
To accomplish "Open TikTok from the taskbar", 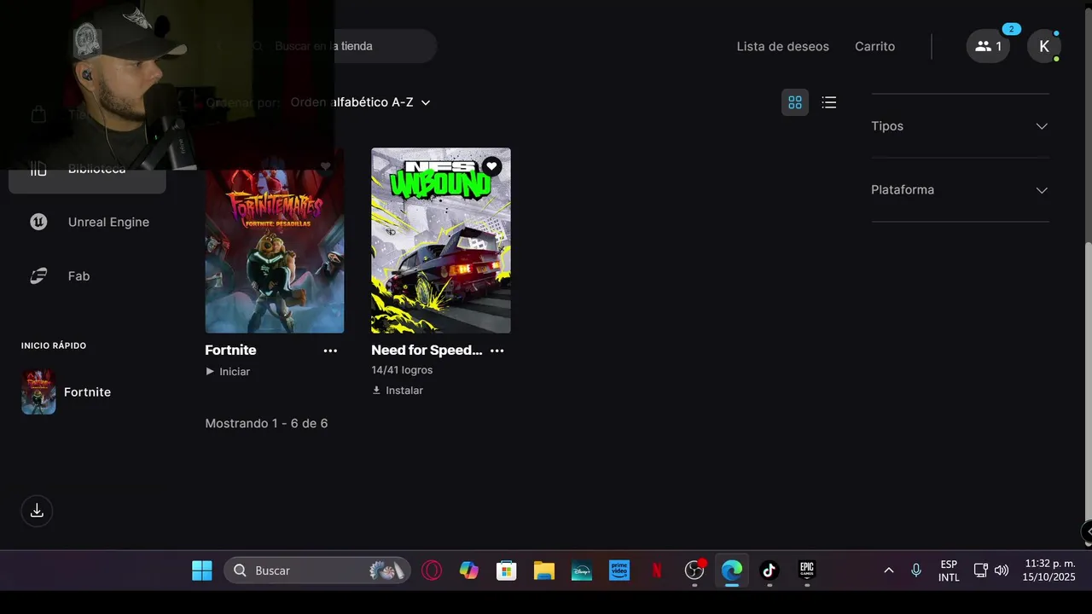I will [x=770, y=571].
